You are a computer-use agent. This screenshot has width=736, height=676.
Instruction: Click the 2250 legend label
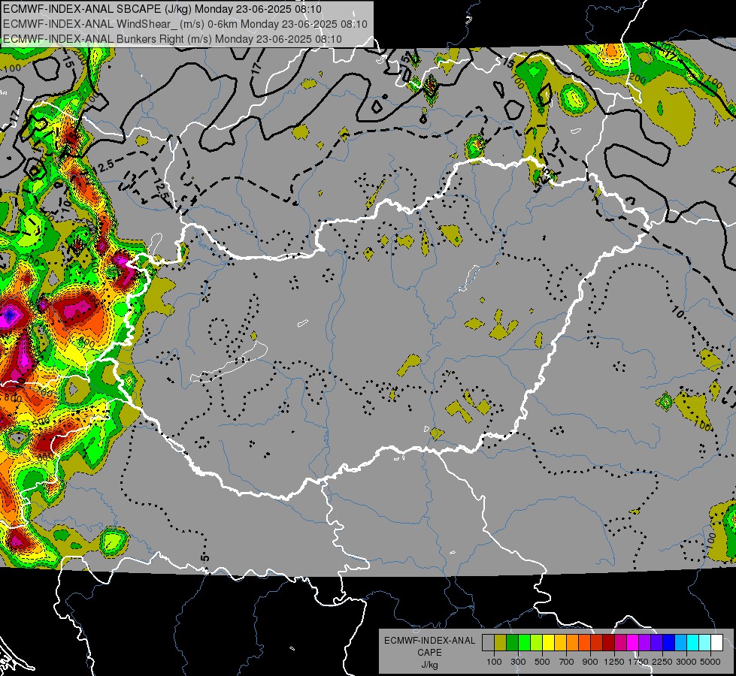(662, 662)
